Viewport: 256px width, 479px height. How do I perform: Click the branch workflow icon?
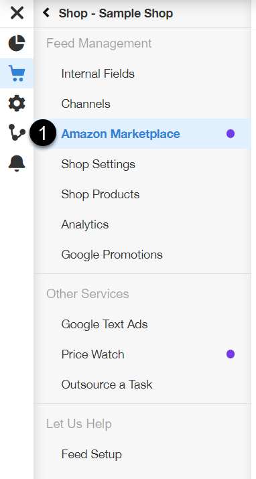pyautogui.click(x=17, y=132)
